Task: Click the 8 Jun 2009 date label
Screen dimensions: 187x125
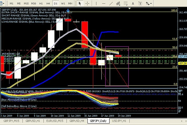Action: [40, 116]
